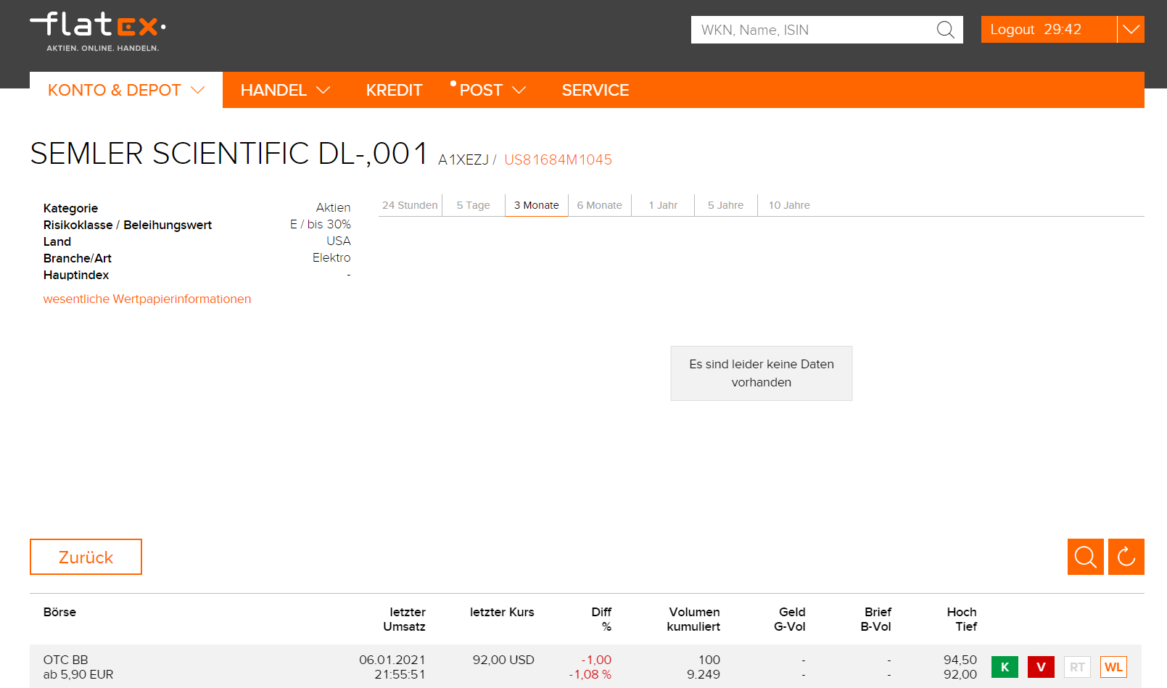Click the green K buy button
The image size is (1167, 688).
point(1005,667)
